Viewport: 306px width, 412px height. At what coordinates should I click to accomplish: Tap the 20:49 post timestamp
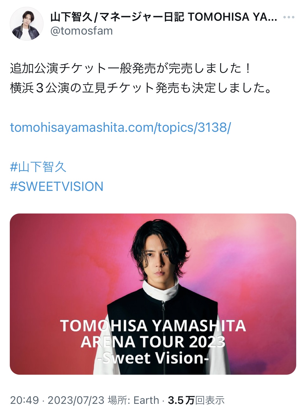coord(24,400)
